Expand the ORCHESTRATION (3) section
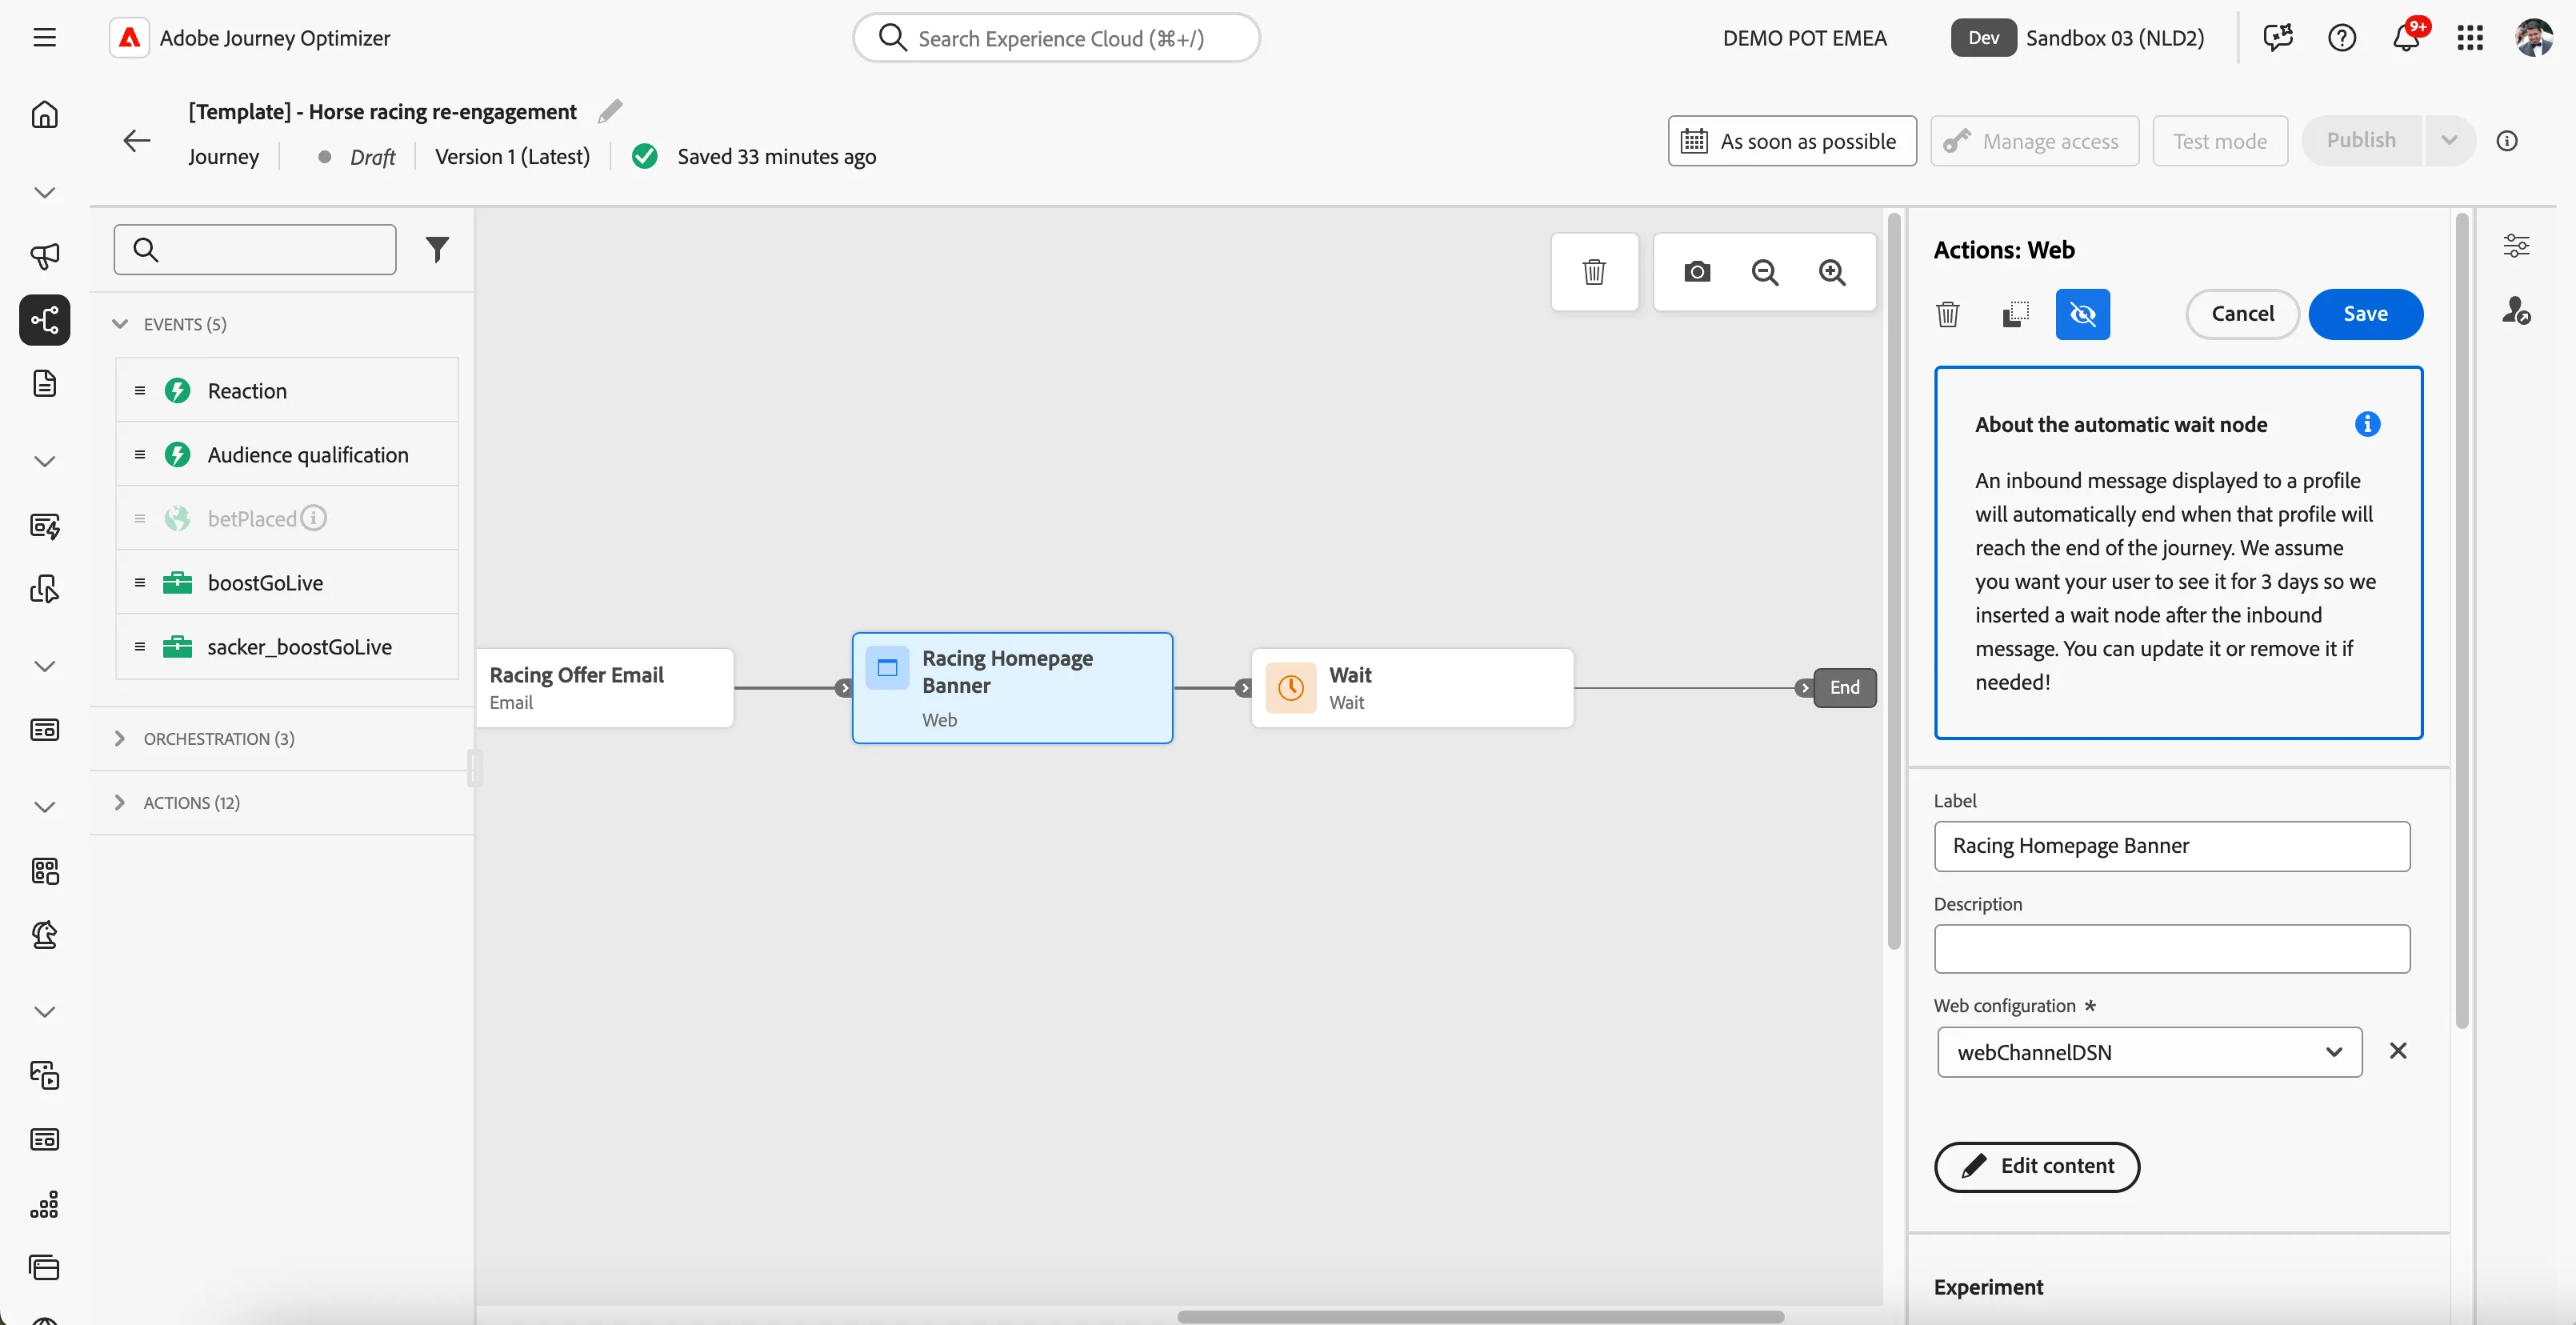 click(120, 738)
